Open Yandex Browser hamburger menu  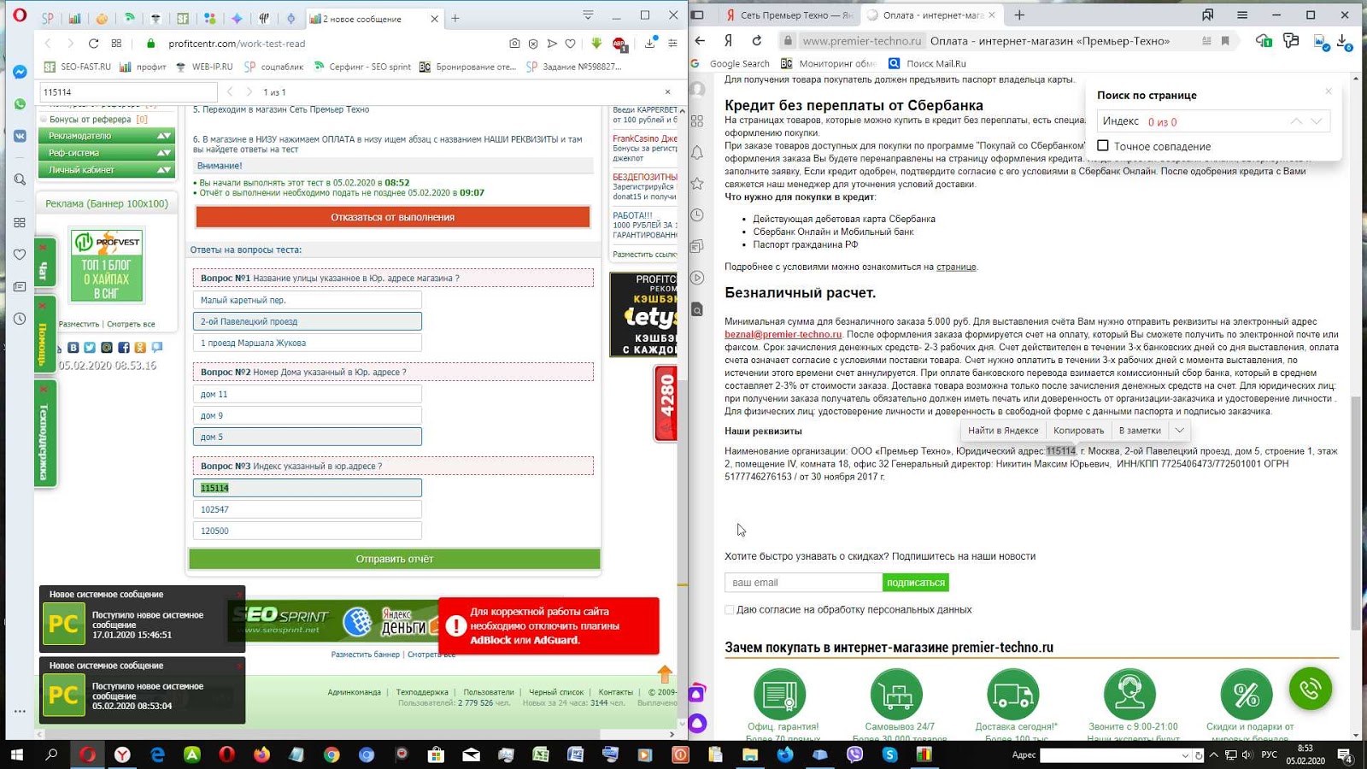(x=1242, y=15)
